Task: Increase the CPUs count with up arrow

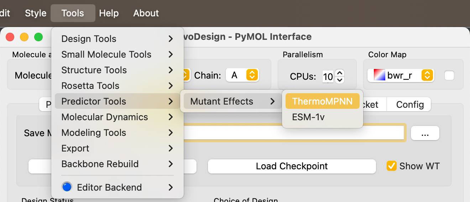Action: (x=340, y=72)
